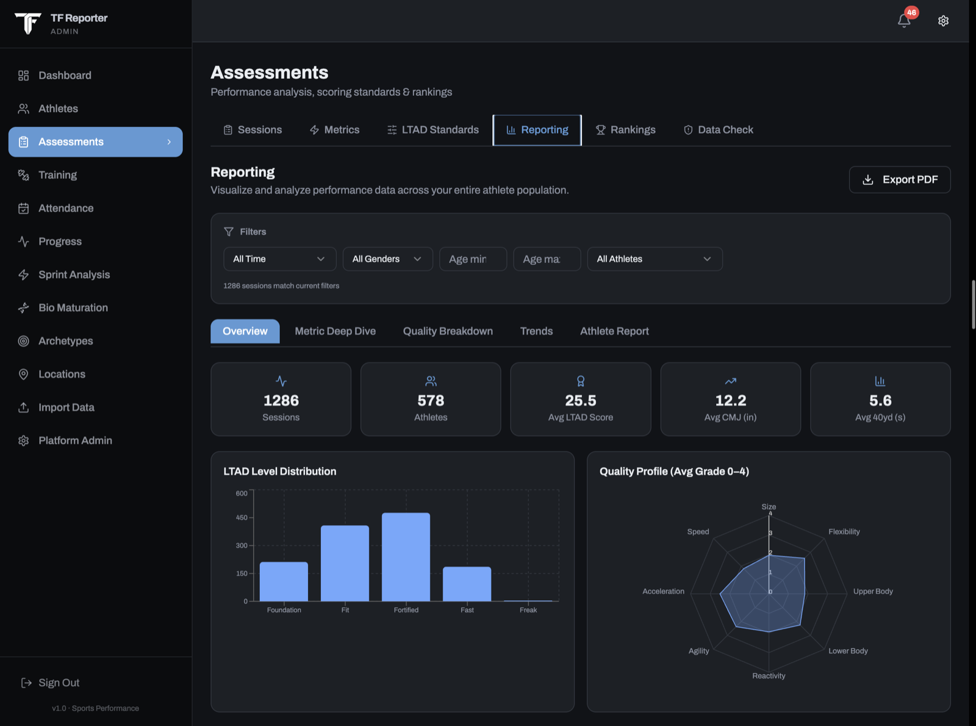Screen dimensions: 976x726
Task: Click the Athletes card people icon
Action: tap(431, 381)
